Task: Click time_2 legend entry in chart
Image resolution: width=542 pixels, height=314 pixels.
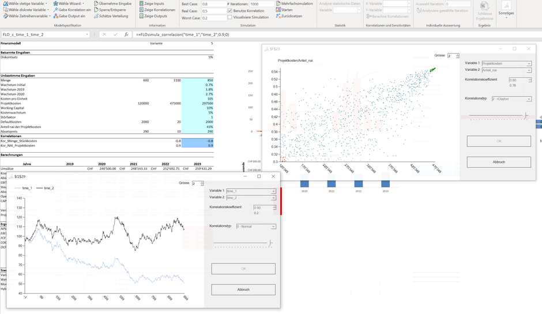Action: click(x=46, y=188)
